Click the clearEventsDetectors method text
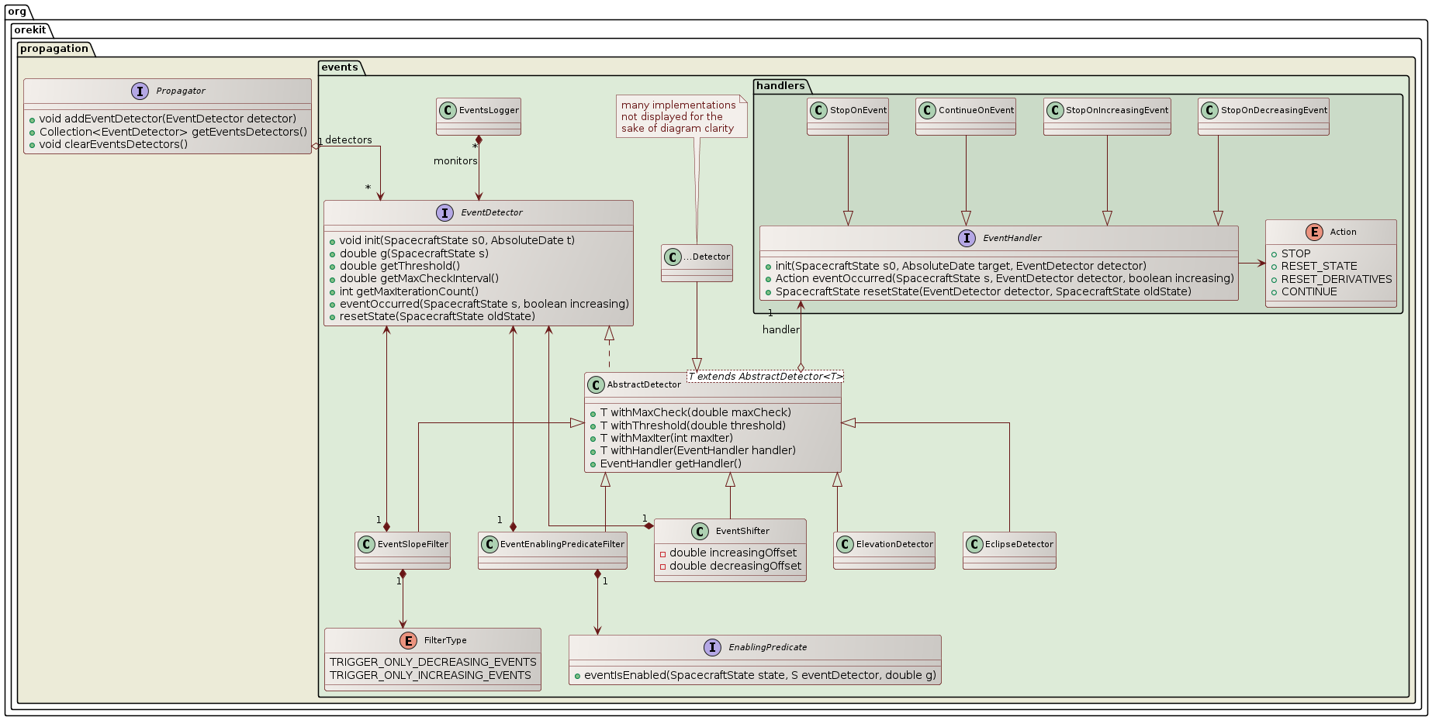Screen dimensions: 1432x720 click(113, 144)
